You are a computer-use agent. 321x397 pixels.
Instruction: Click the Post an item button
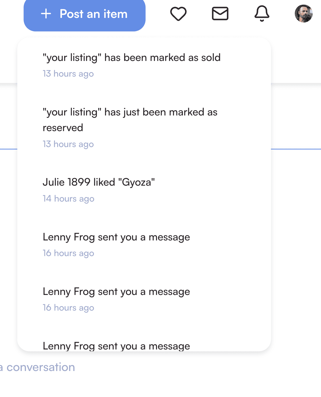coord(85,14)
